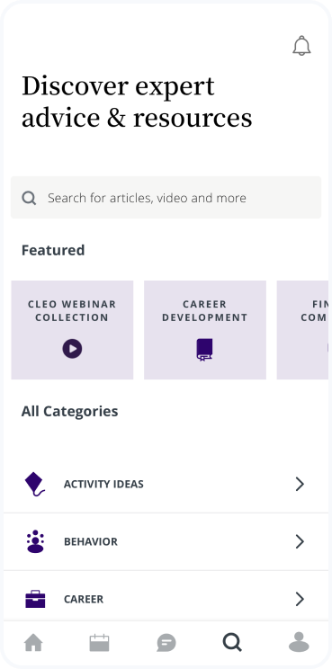Select the search tab in bottom navigation
The width and height of the screenshot is (332, 669).
[232, 643]
